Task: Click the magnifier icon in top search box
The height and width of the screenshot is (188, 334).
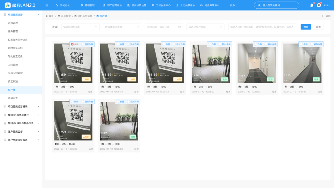Action: click(x=259, y=5)
